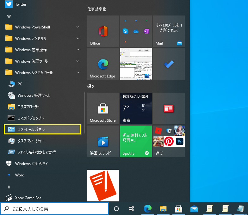Open the green Spotify tile

tap(136, 141)
